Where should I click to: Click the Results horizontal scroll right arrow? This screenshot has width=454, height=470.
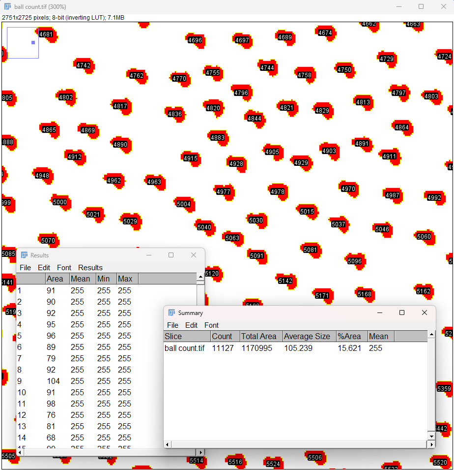(x=200, y=452)
